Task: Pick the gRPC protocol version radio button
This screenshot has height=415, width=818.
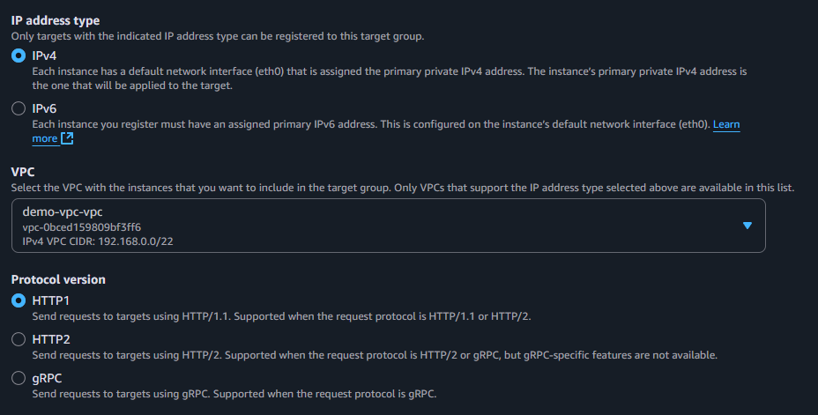Action: click(19, 378)
